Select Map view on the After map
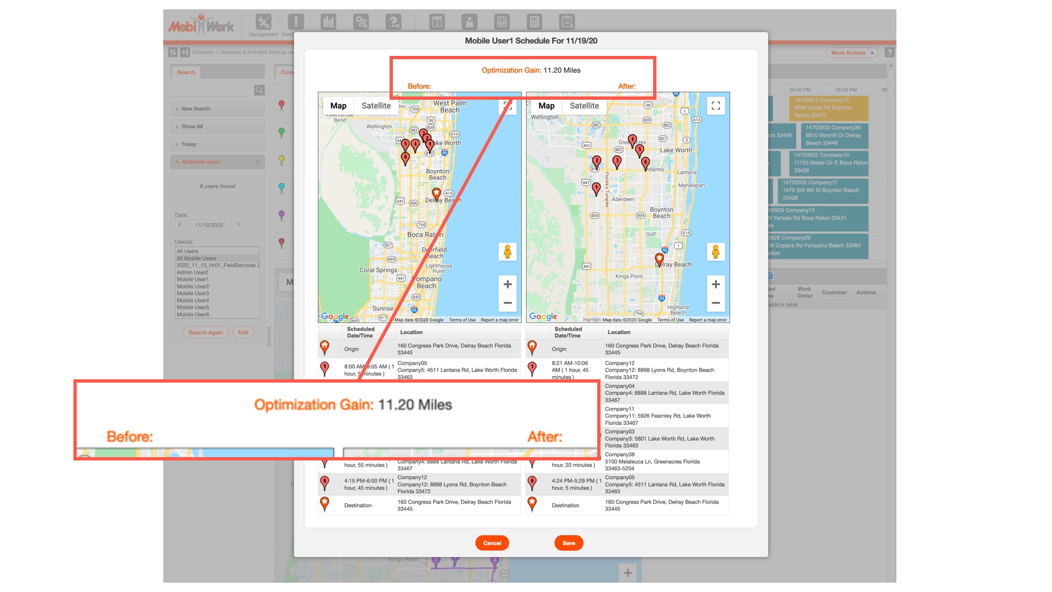The image size is (1052, 592). [x=546, y=106]
